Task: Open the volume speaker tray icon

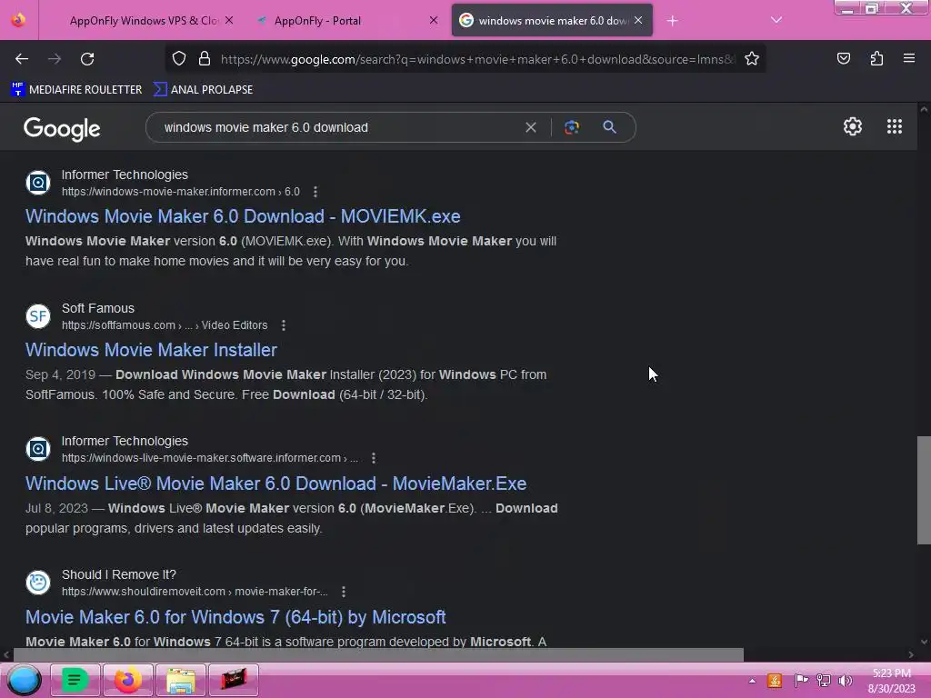Action: pyautogui.click(x=845, y=681)
